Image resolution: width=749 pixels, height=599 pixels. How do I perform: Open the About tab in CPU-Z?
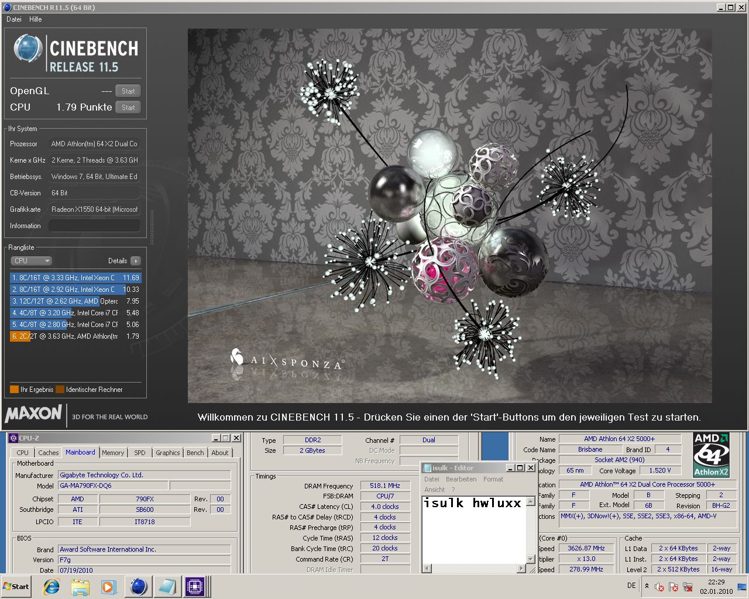[x=220, y=453]
